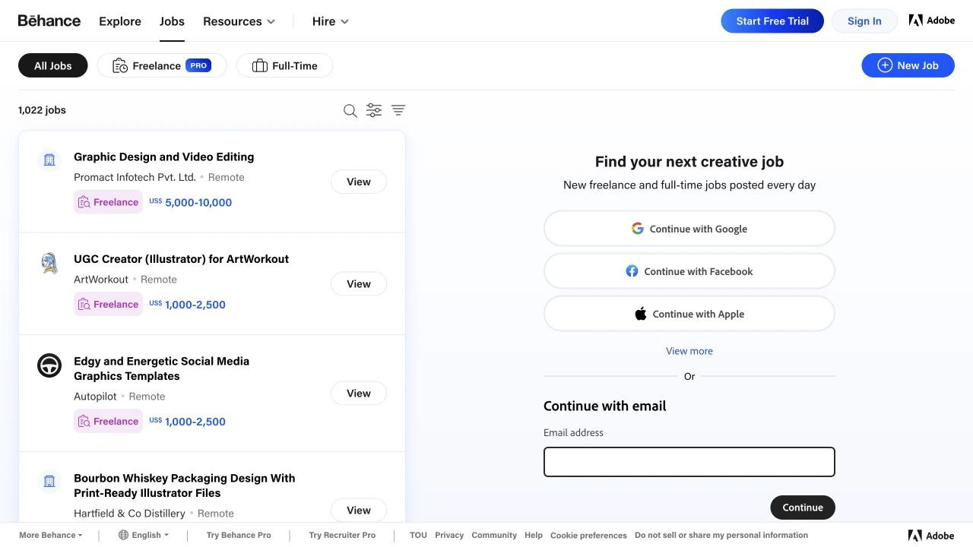Open the Jobs tab in navigation
Viewport: 973px width, 547px height.
coord(172,21)
